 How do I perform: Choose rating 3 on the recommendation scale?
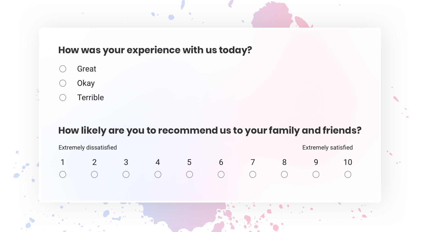[x=126, y=174]
